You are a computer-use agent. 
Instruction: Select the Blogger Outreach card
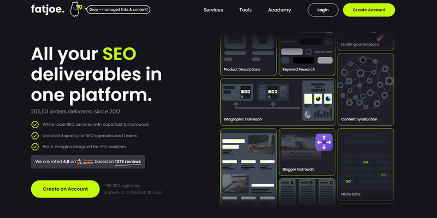click(x=307, y=152)
